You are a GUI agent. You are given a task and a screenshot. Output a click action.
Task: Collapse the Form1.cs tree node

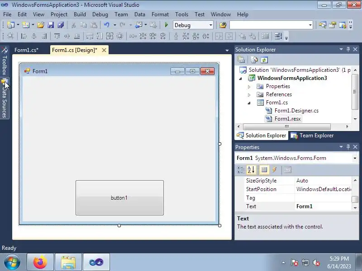249,103
